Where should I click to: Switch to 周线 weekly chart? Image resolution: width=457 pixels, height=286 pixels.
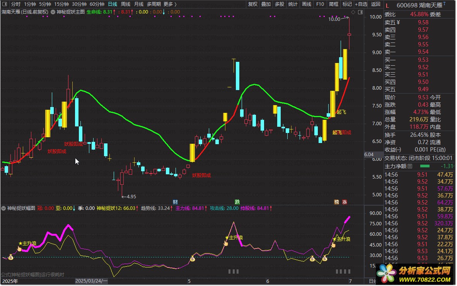126,4
